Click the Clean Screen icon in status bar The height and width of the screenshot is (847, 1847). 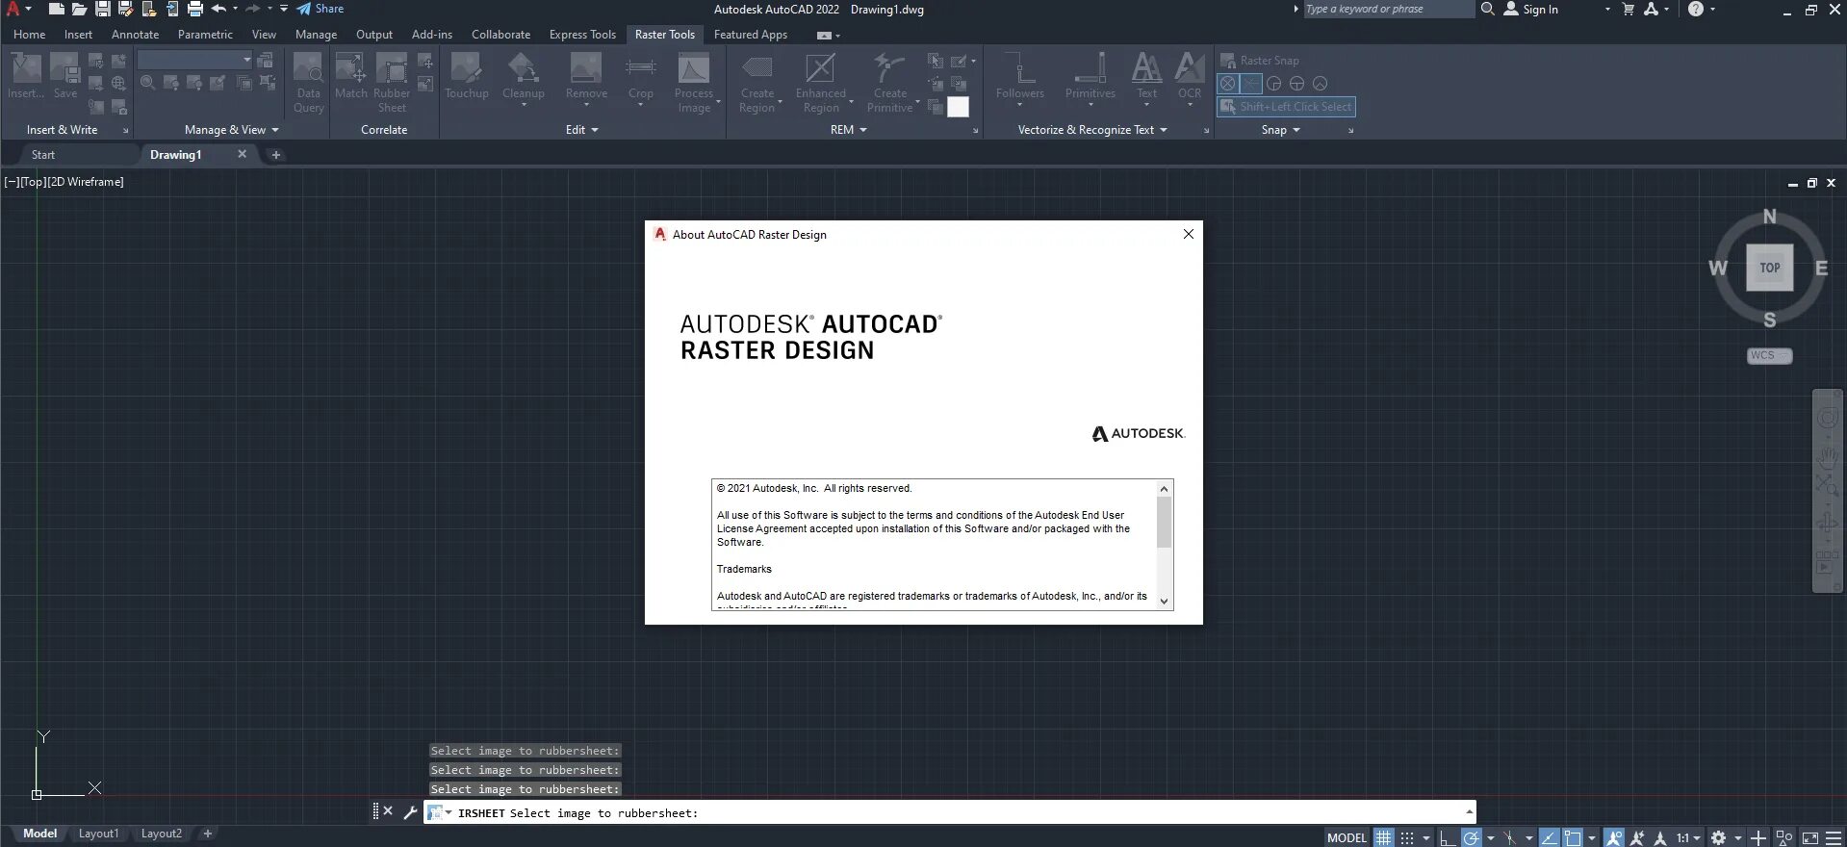(1809, 837)
